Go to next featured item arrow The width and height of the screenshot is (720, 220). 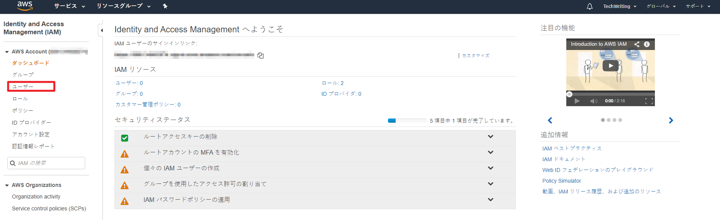[x=671, y=120]
